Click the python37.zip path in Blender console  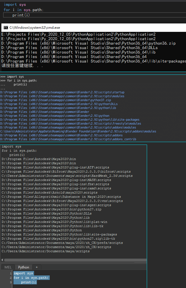pos(56,100)
